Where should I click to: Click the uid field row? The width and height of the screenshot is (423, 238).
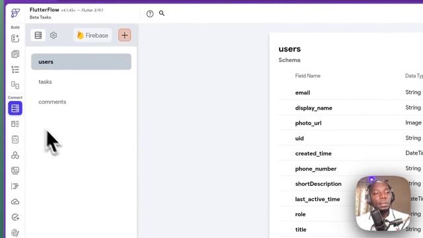pyautogui.click(x=351, y=138)
